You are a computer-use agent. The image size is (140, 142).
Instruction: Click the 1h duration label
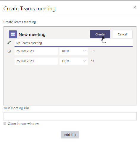point(93,61)
